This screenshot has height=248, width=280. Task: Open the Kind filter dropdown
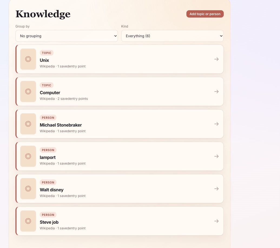tap(172, 36)
